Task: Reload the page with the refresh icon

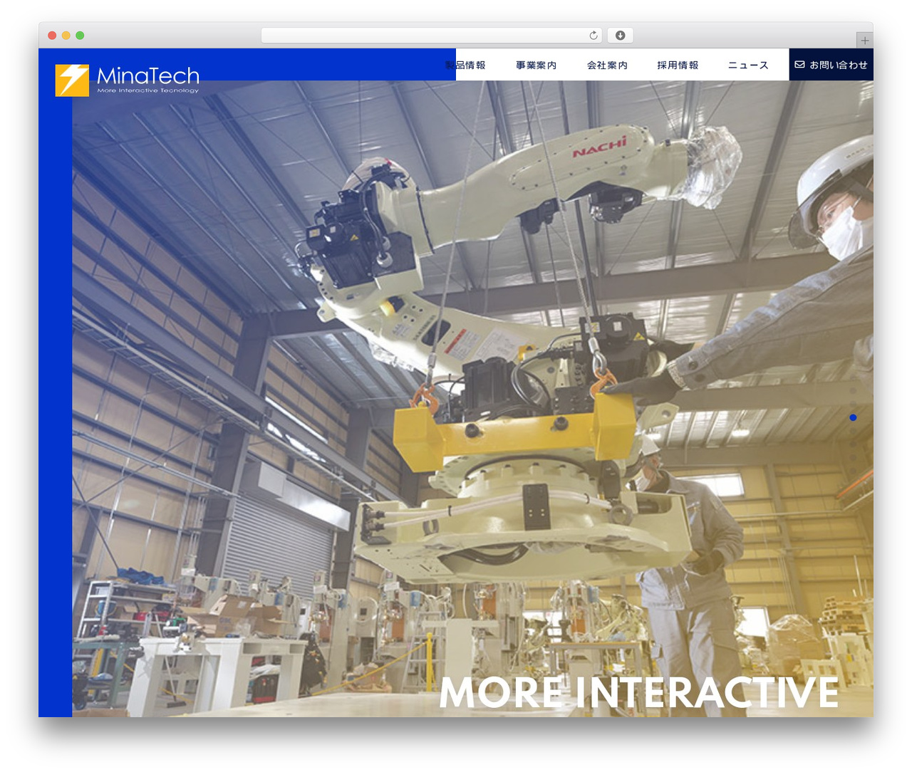Action: [594, 36]
